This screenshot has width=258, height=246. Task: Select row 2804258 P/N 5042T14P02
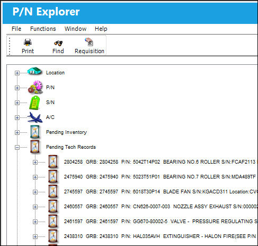point(161,162)
